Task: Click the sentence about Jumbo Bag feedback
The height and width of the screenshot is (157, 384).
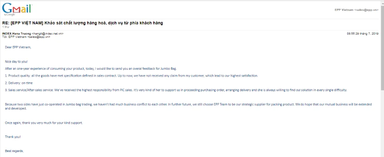Action: pos(91,68)
